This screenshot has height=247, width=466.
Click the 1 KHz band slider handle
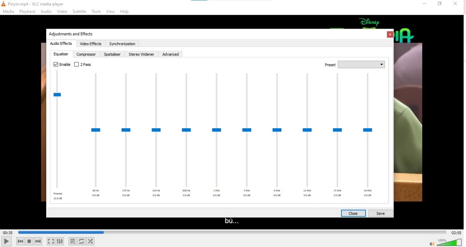click(x=217, y=130)
